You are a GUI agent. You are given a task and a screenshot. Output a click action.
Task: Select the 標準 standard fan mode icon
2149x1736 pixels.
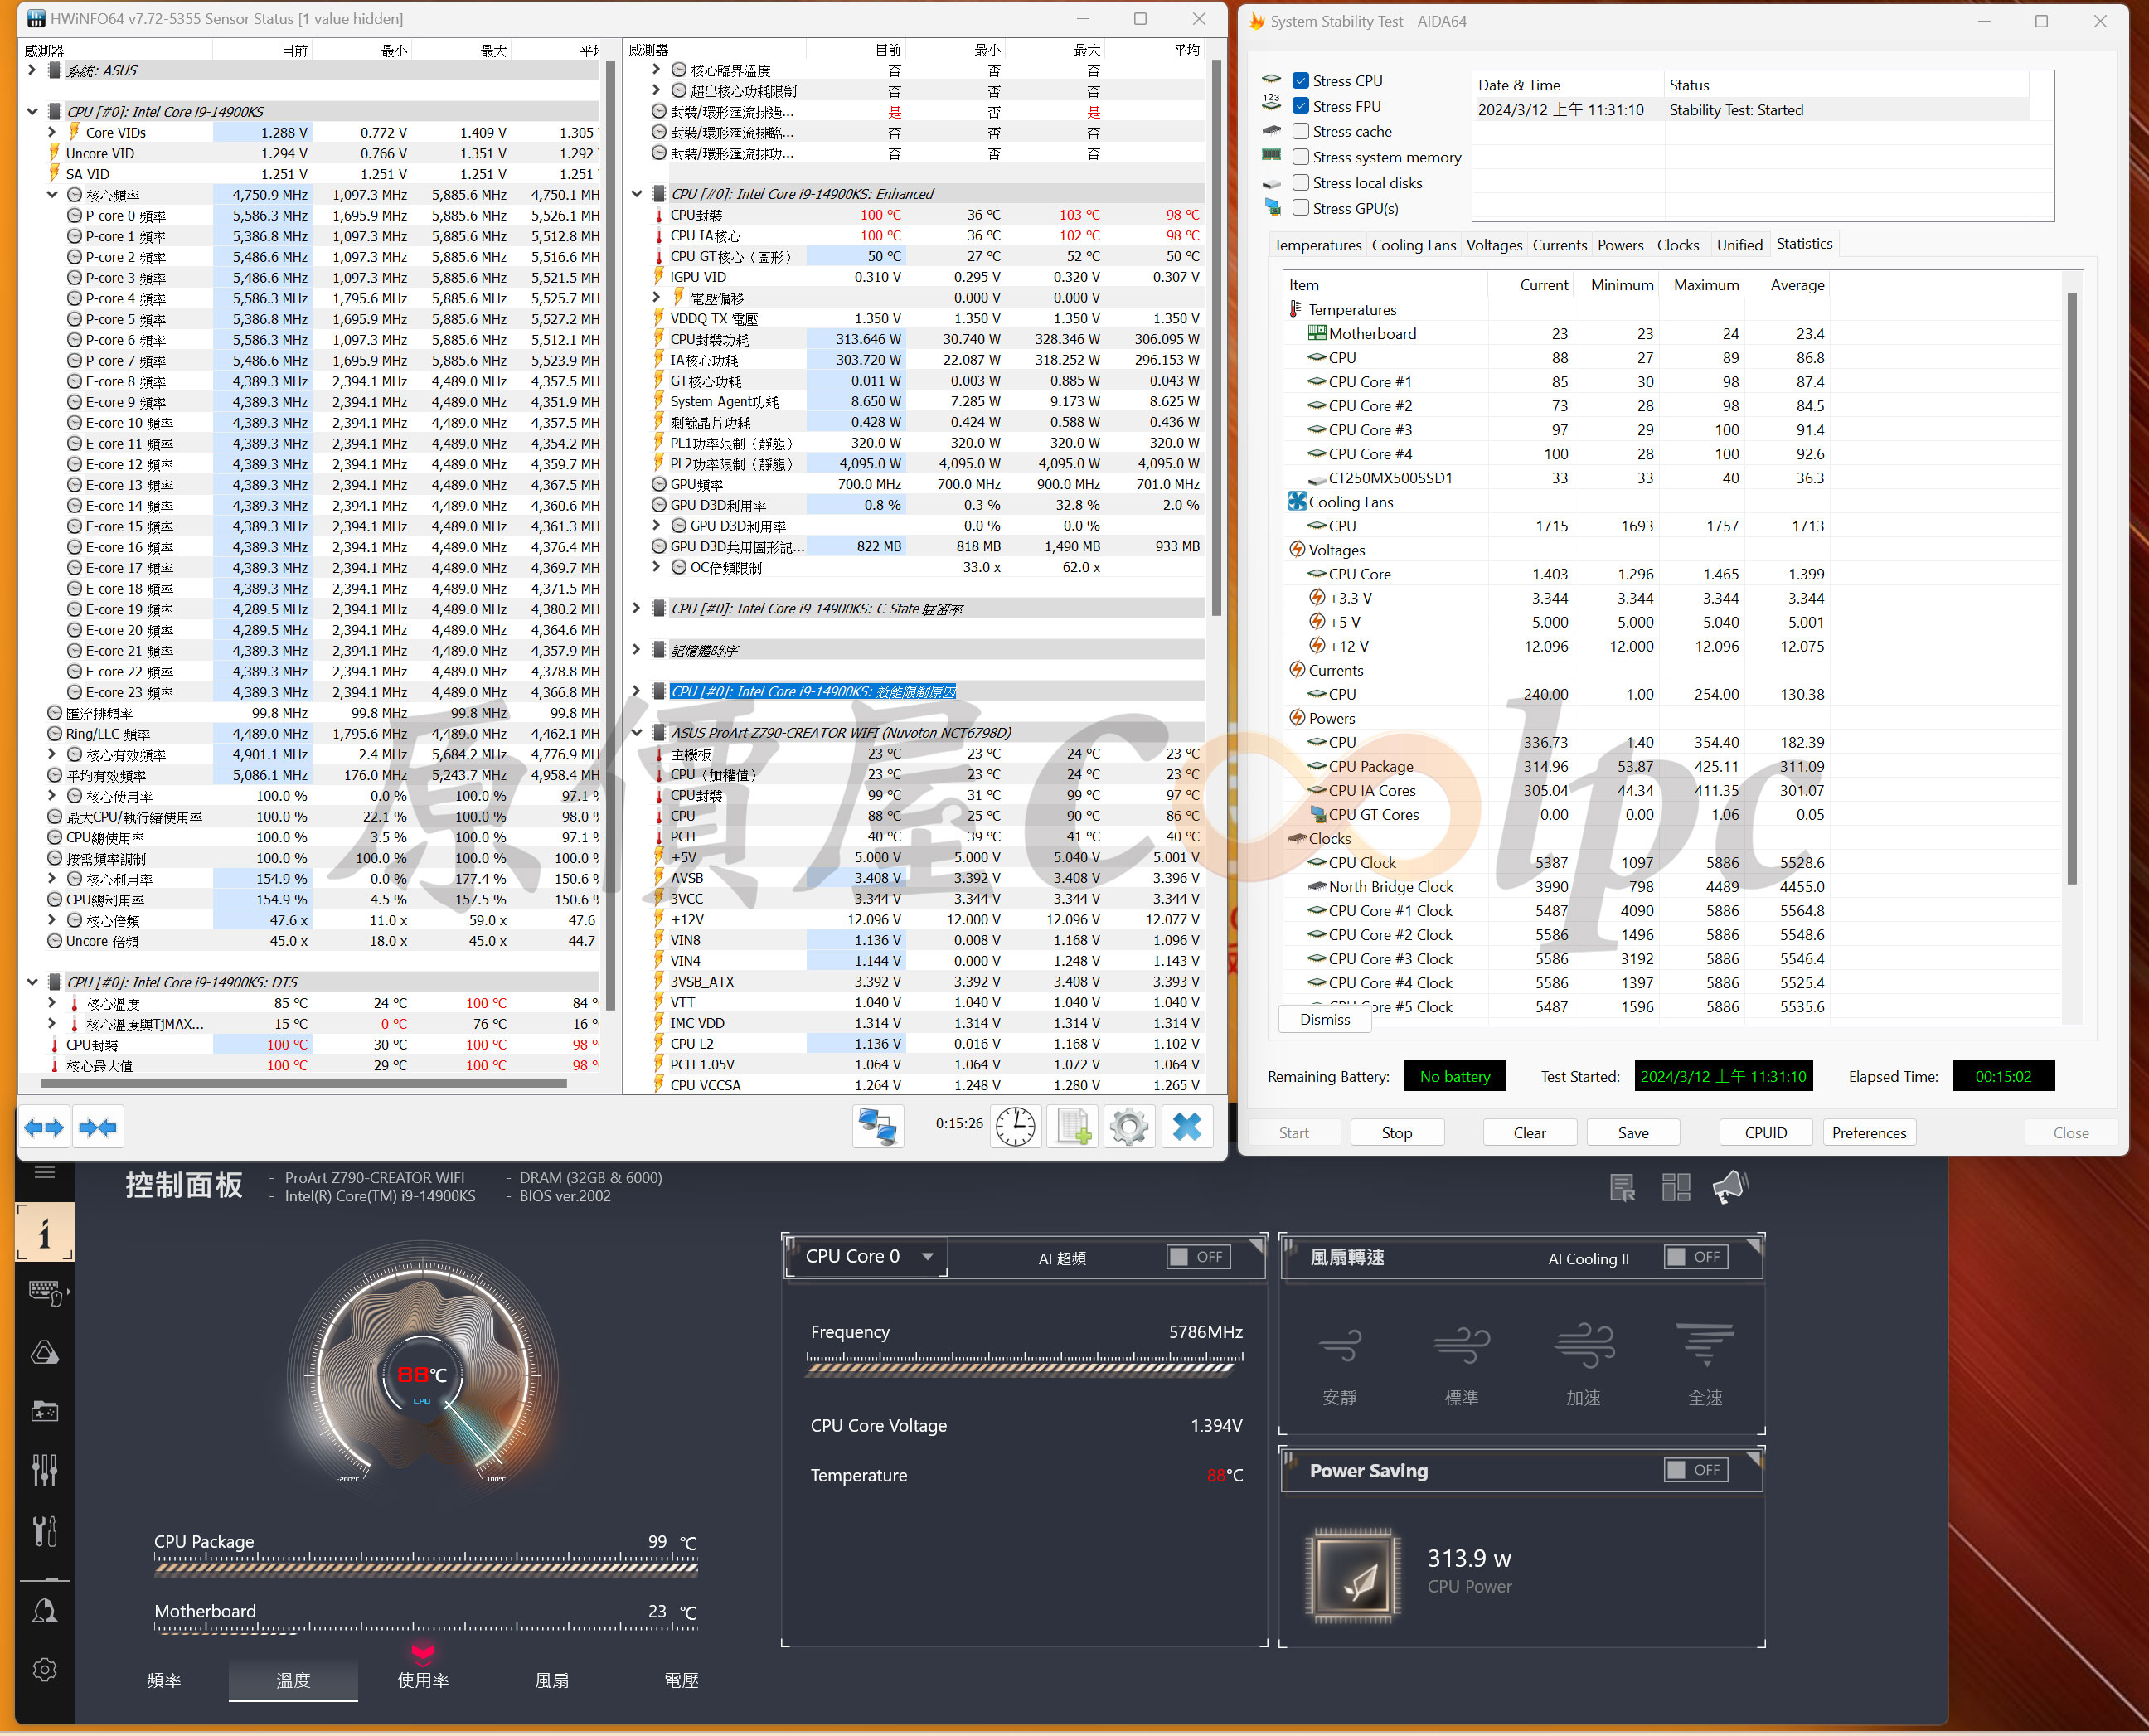click(x=1461, y=1346)
